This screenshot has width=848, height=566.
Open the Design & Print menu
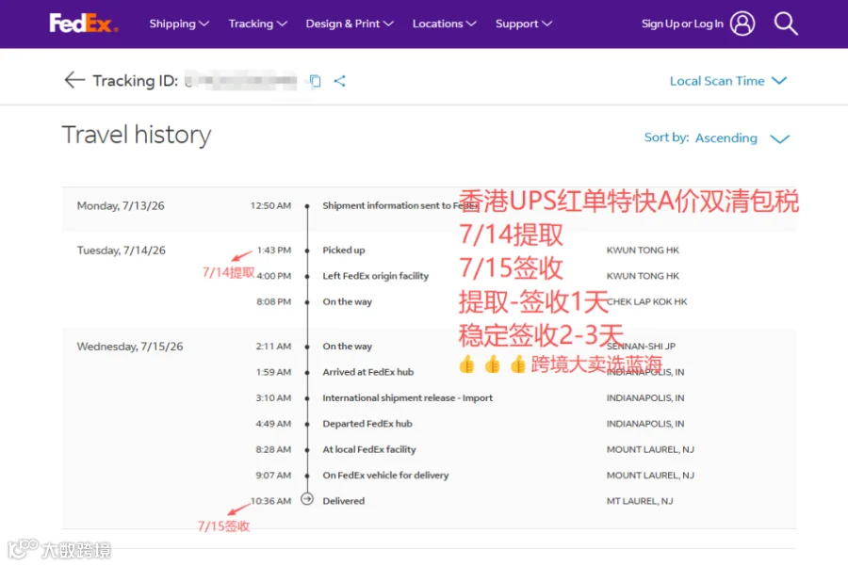tap(350, 24)
